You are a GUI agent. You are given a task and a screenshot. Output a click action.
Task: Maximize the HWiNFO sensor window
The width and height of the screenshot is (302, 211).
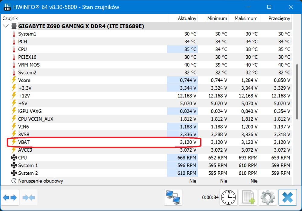[269, 7]
